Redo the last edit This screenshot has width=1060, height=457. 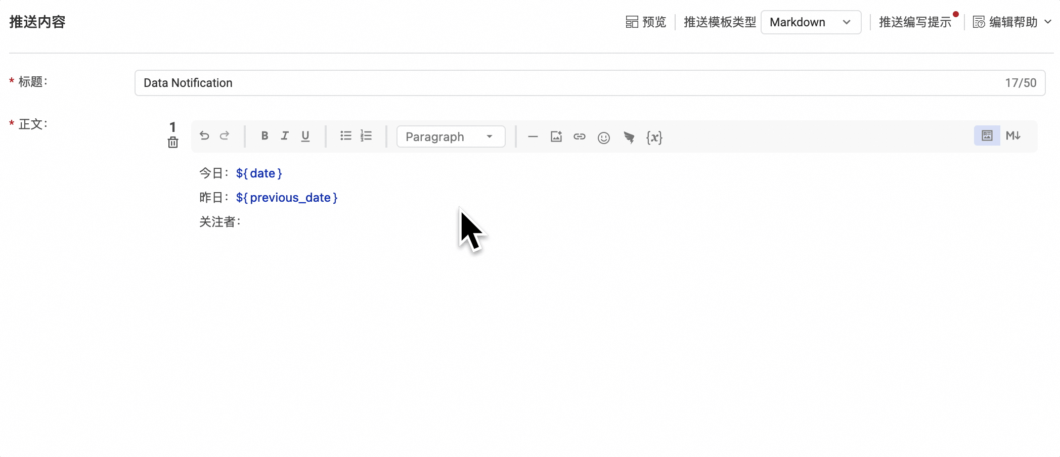click(x=225, y=136)
